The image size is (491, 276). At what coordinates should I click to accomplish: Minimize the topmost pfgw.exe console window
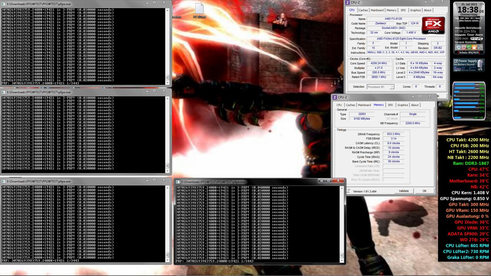coord(147,3)
